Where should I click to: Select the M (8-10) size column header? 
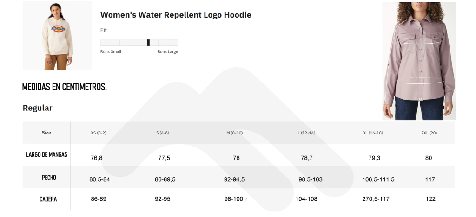(234, 133)
